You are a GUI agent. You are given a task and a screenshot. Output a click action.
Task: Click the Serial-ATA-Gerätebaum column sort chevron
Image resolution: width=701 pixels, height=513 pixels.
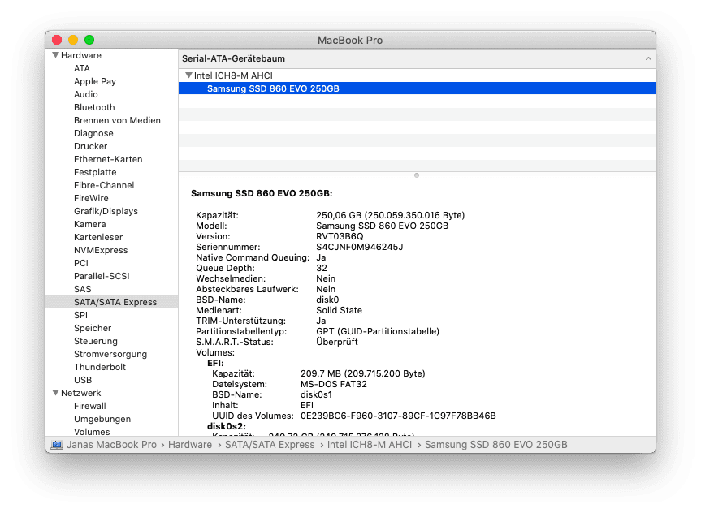[648, 58]
